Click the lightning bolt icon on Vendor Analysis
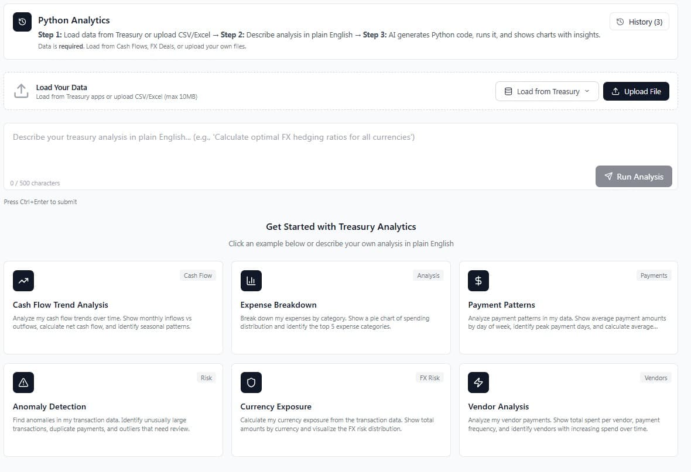Viewport: 691px width, 472px height. 478,383
